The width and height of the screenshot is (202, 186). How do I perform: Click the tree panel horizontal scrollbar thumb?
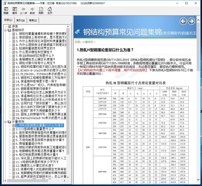pos(27,181)
